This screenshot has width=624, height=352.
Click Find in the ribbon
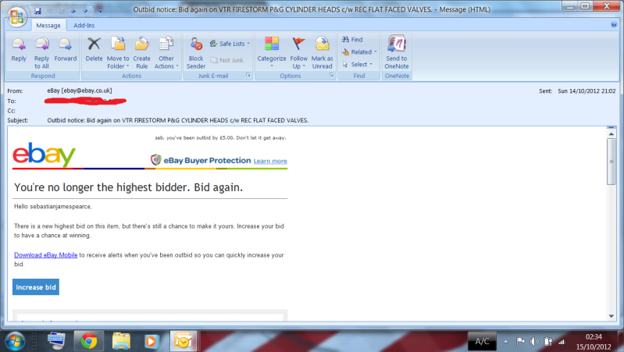tap(352, 39)
